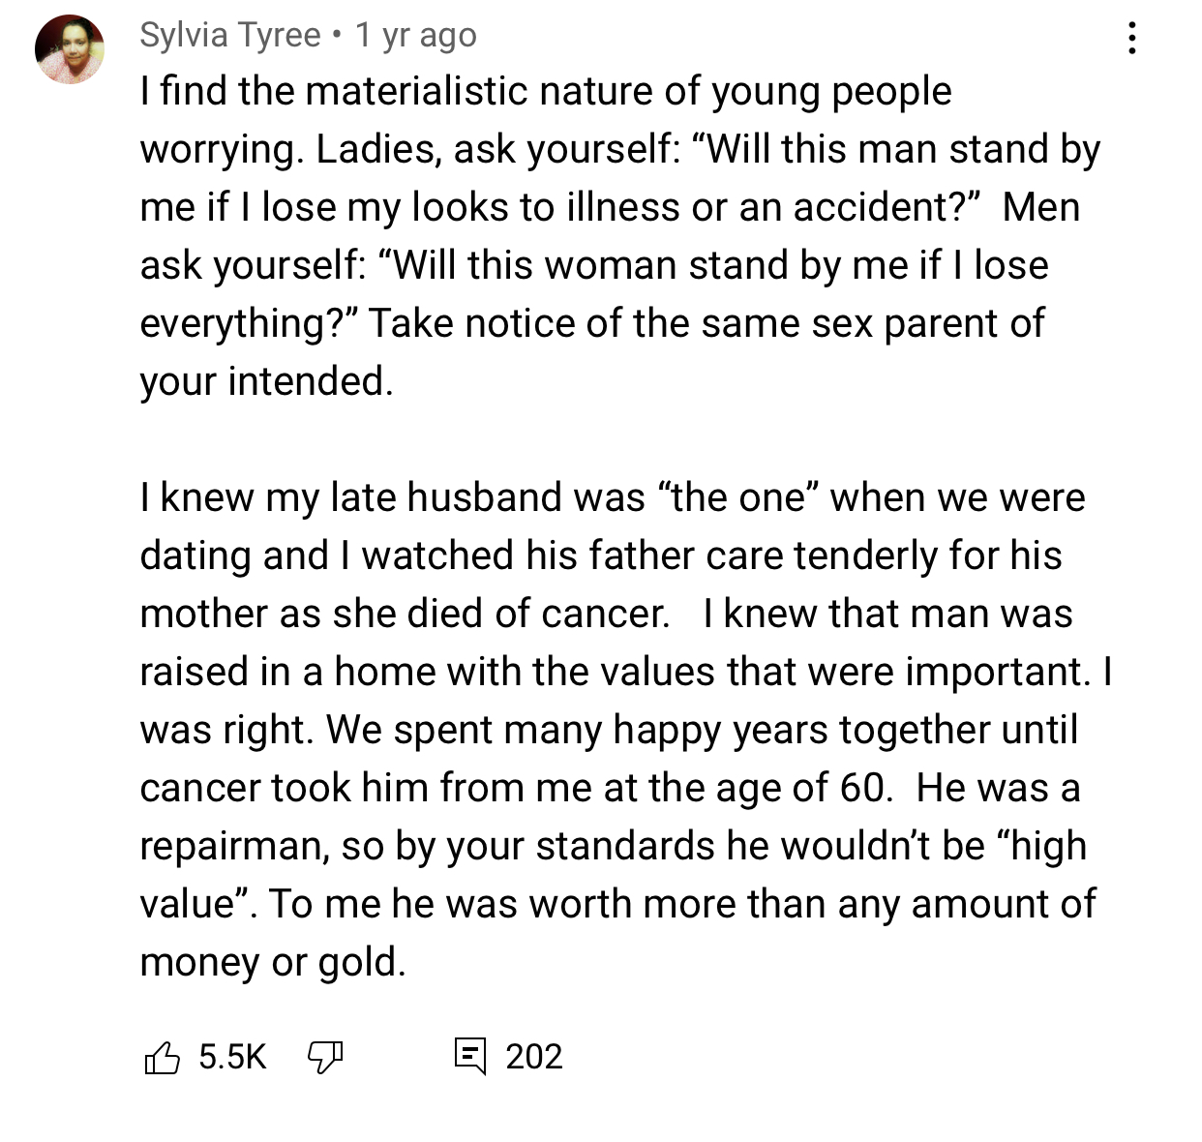Image resolution: width=1202 pixels, height=1142 pixels.
Task: Open the Sylvia Tyree channel name
Action: [230, 35]
